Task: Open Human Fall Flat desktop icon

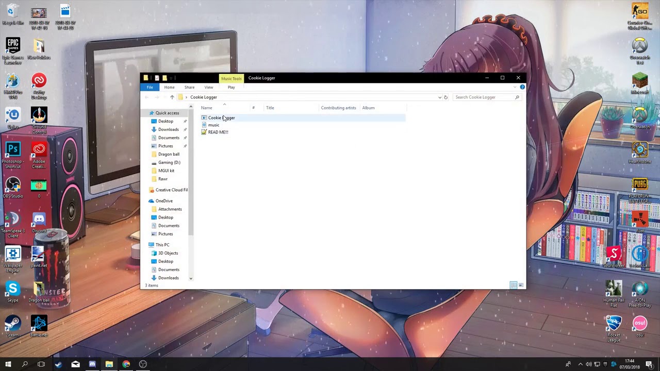Action: point(614,294)
